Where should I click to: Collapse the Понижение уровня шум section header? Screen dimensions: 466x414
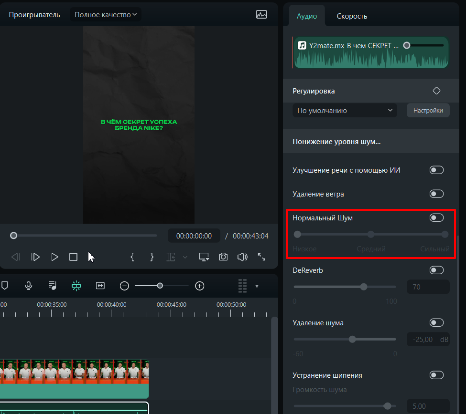tap(371, 142)
